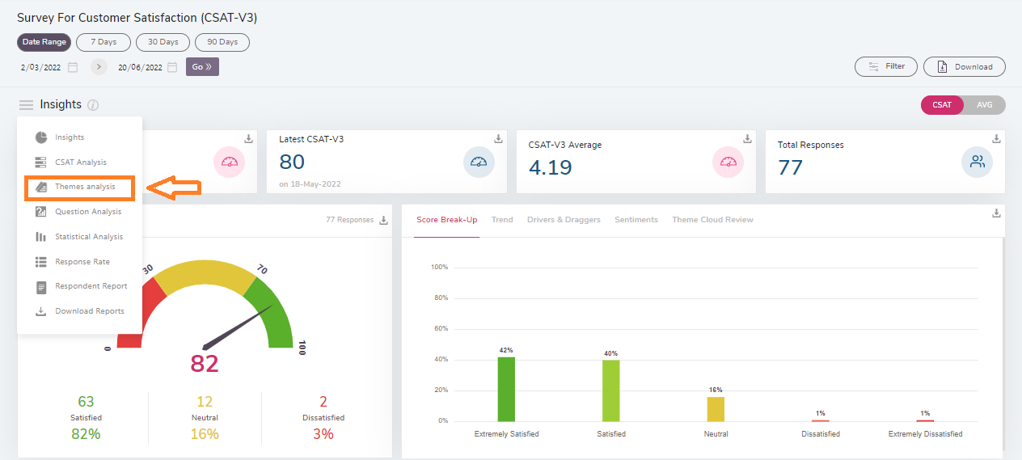
Task: Click the end date field 20/06/2022
Action: coord(140,68)
